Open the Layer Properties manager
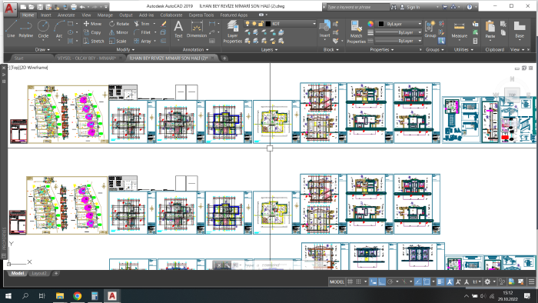Screen dimensions: 538x303 point(232,32)
